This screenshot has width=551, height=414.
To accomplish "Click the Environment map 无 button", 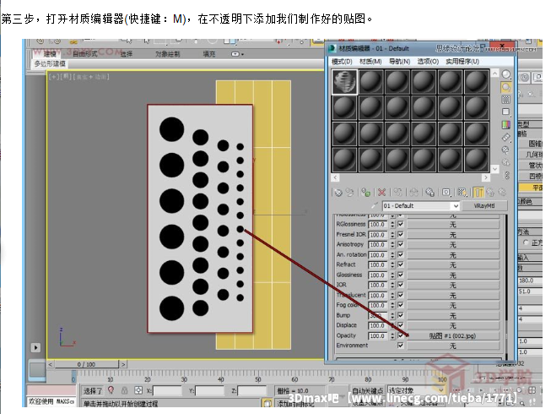I will 452,346.
